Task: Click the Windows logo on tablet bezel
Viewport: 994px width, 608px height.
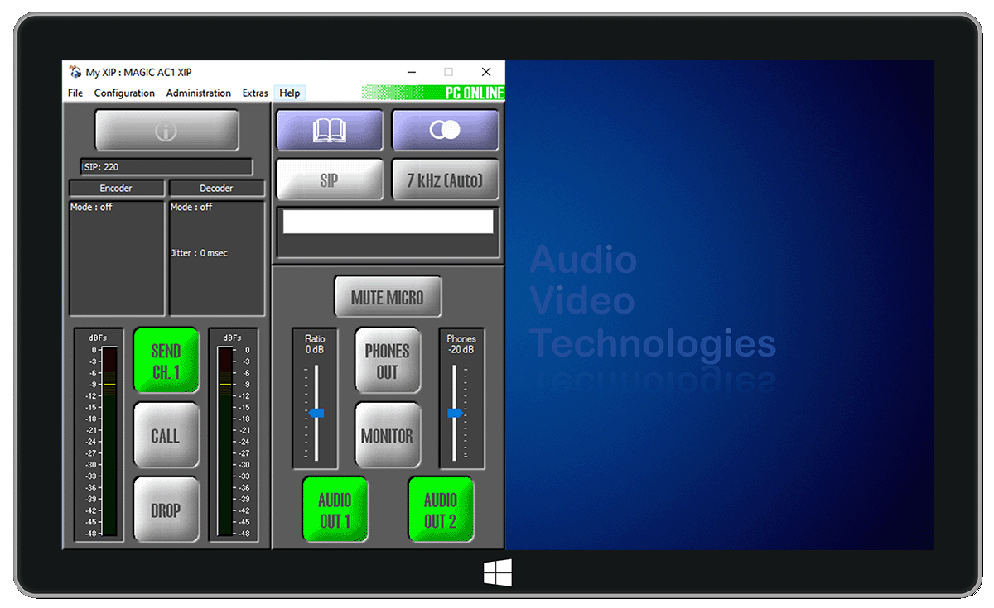Action: coord(497,572)
